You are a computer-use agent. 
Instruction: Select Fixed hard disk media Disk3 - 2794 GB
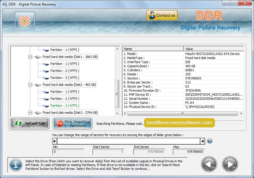click(70, 113)
